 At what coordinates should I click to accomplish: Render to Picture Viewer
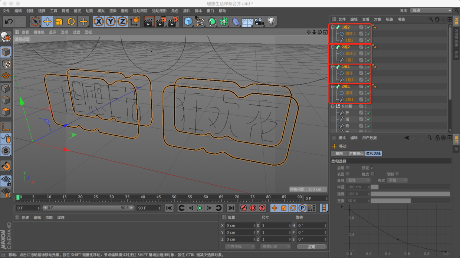[161, 21]
